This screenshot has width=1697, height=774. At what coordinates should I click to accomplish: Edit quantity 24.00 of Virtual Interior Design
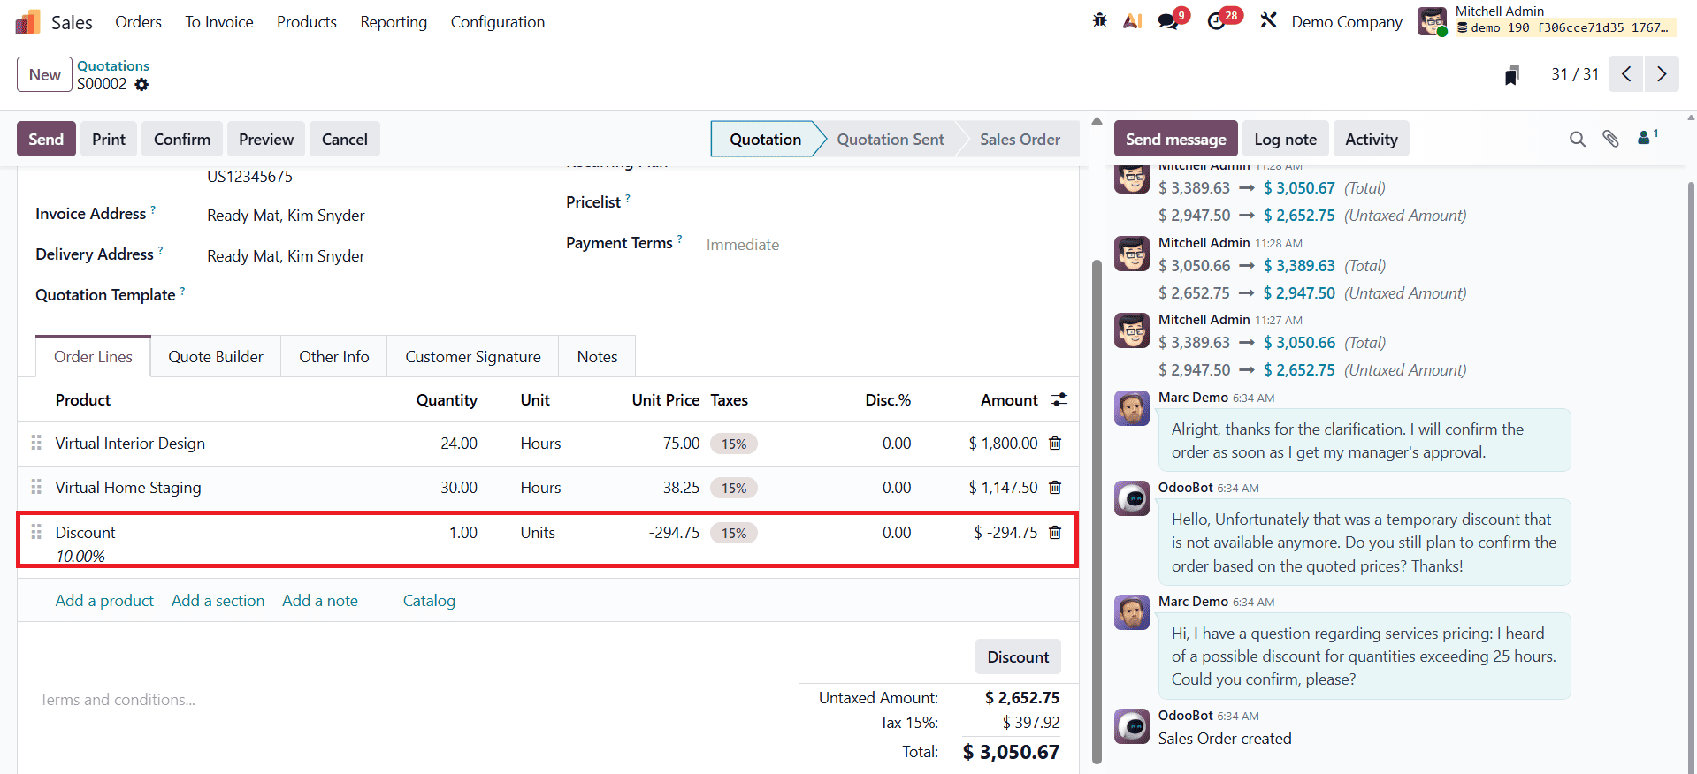coord(459,444)
